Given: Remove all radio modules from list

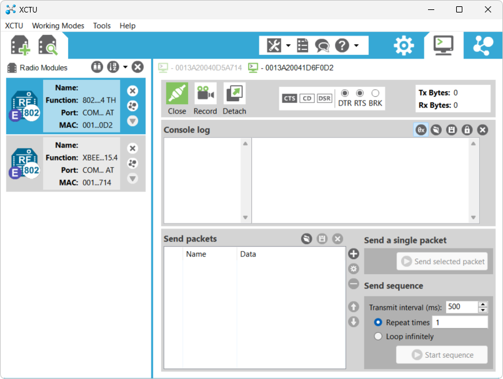Looking at the screenshot, I should point(137,67).
